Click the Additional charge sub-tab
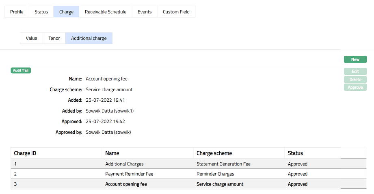Screen dimensions: 374x194 (x=89, y=38)
